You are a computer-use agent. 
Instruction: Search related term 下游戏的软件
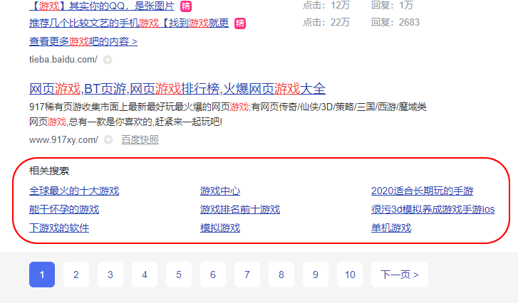coord(59,228)
